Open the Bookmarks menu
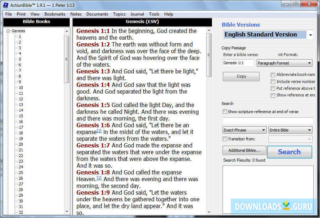 coord(54,14)
